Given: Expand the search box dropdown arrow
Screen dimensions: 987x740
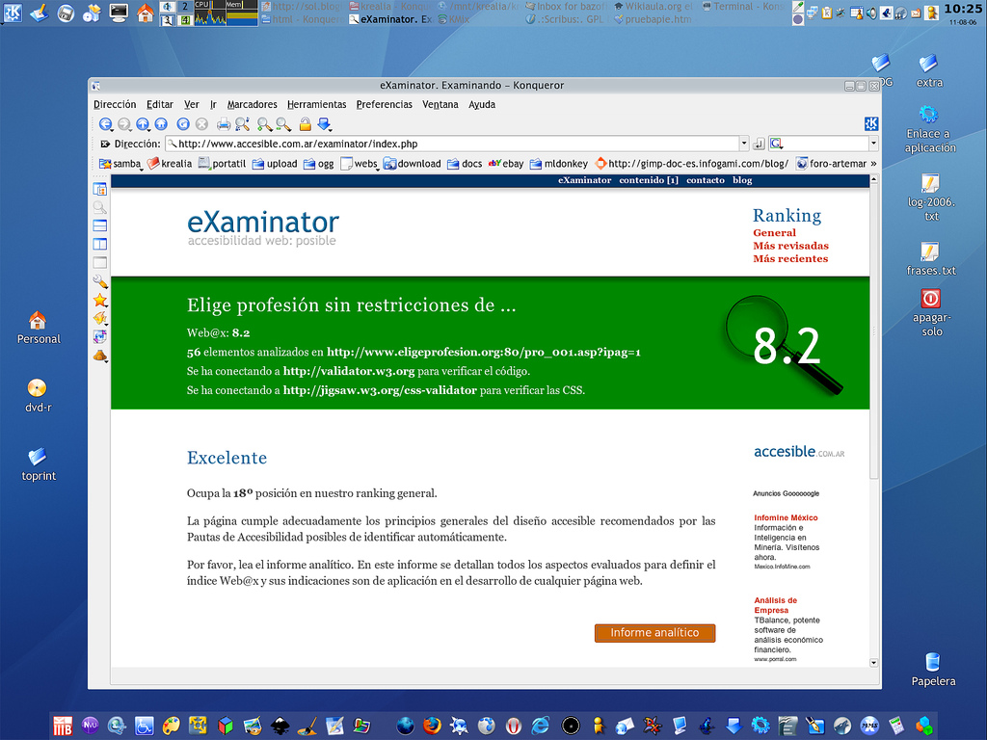Looking at the screenshot, I should (x=873, y=144).
